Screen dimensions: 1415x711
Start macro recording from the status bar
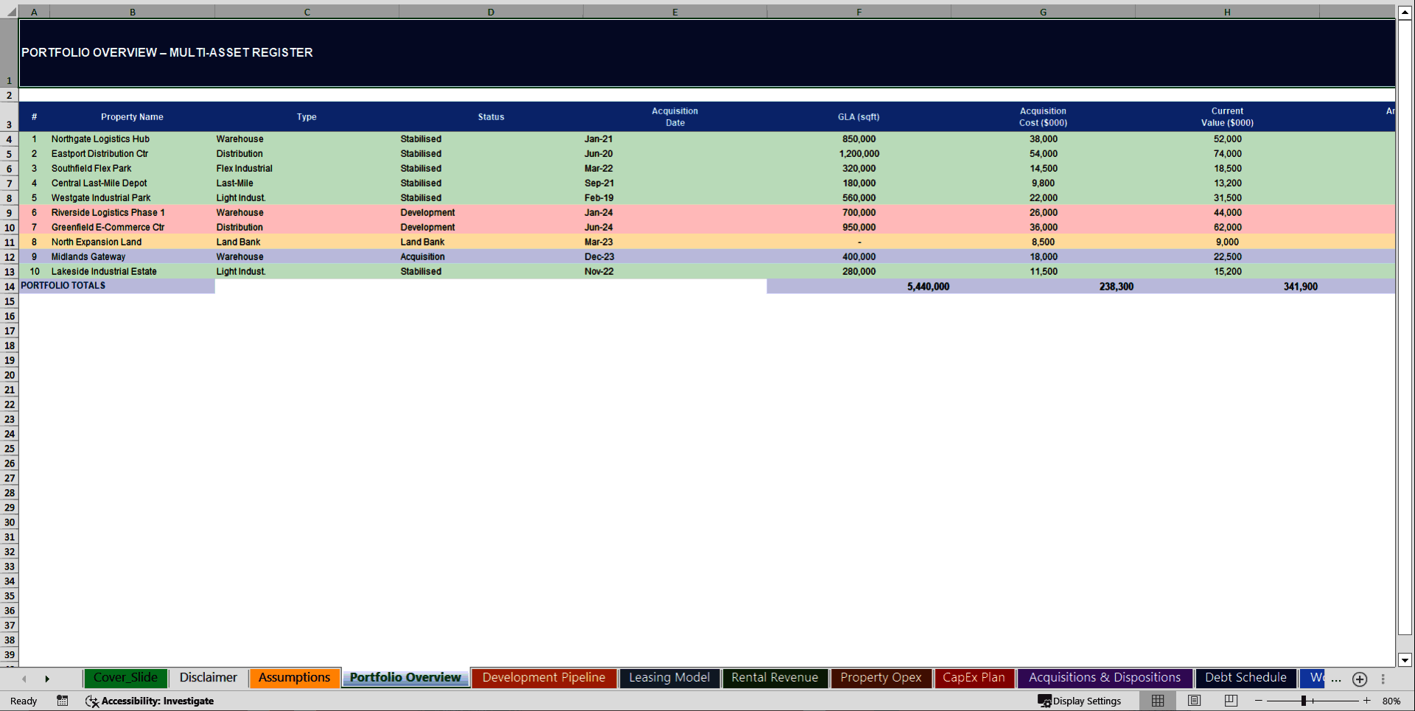63,701
